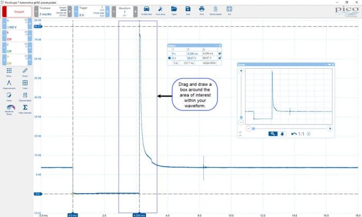Open the Math channels sigma tool

(x=25, y=109)
